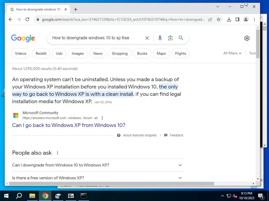The image size is (269, 201).
Task: Switch to Books results
Action: (x=142, y=53)
